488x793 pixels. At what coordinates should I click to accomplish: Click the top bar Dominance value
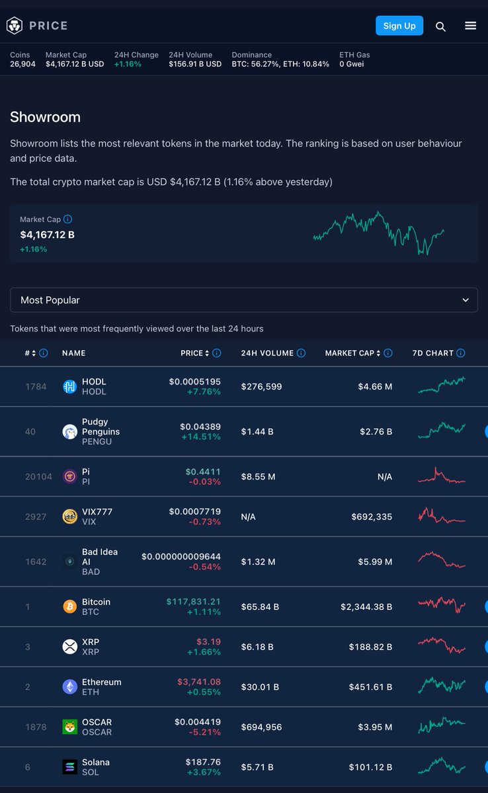tap(280, 64)
